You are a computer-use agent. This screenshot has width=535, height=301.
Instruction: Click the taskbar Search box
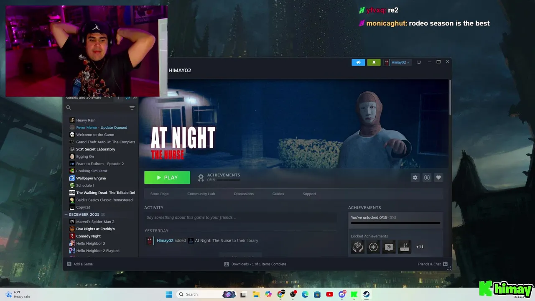pos(206,294)
